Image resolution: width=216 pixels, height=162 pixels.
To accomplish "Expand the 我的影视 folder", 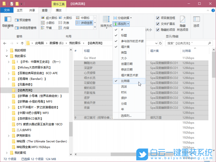I will (7, 153).
